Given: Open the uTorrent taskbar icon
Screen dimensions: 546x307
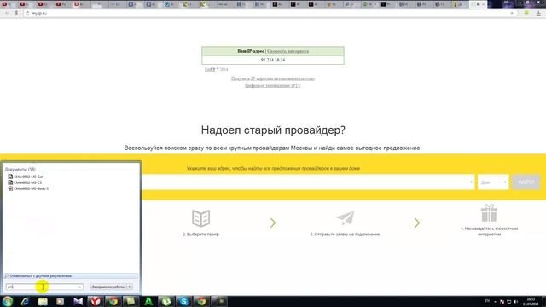Looking at the screenshot, I should [x=166, y=301].
